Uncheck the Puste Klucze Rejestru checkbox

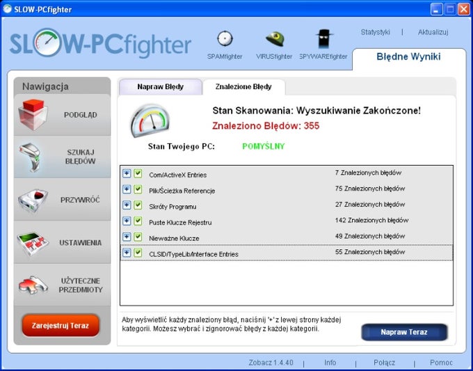pyautogui.click(x=138, y=221)
